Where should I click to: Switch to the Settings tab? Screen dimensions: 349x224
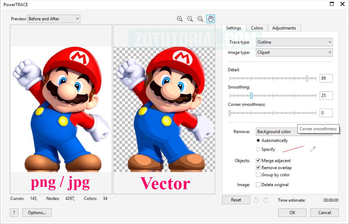[233, 28]
